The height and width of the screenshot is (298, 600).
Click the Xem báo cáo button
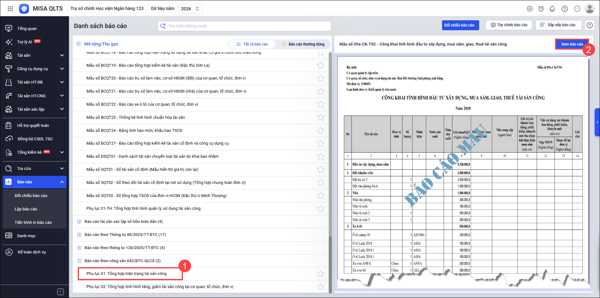pos(572,44)
